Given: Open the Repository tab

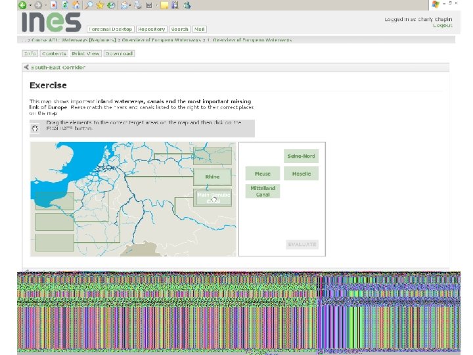Looking at the screenshot, I should (152, 30).
